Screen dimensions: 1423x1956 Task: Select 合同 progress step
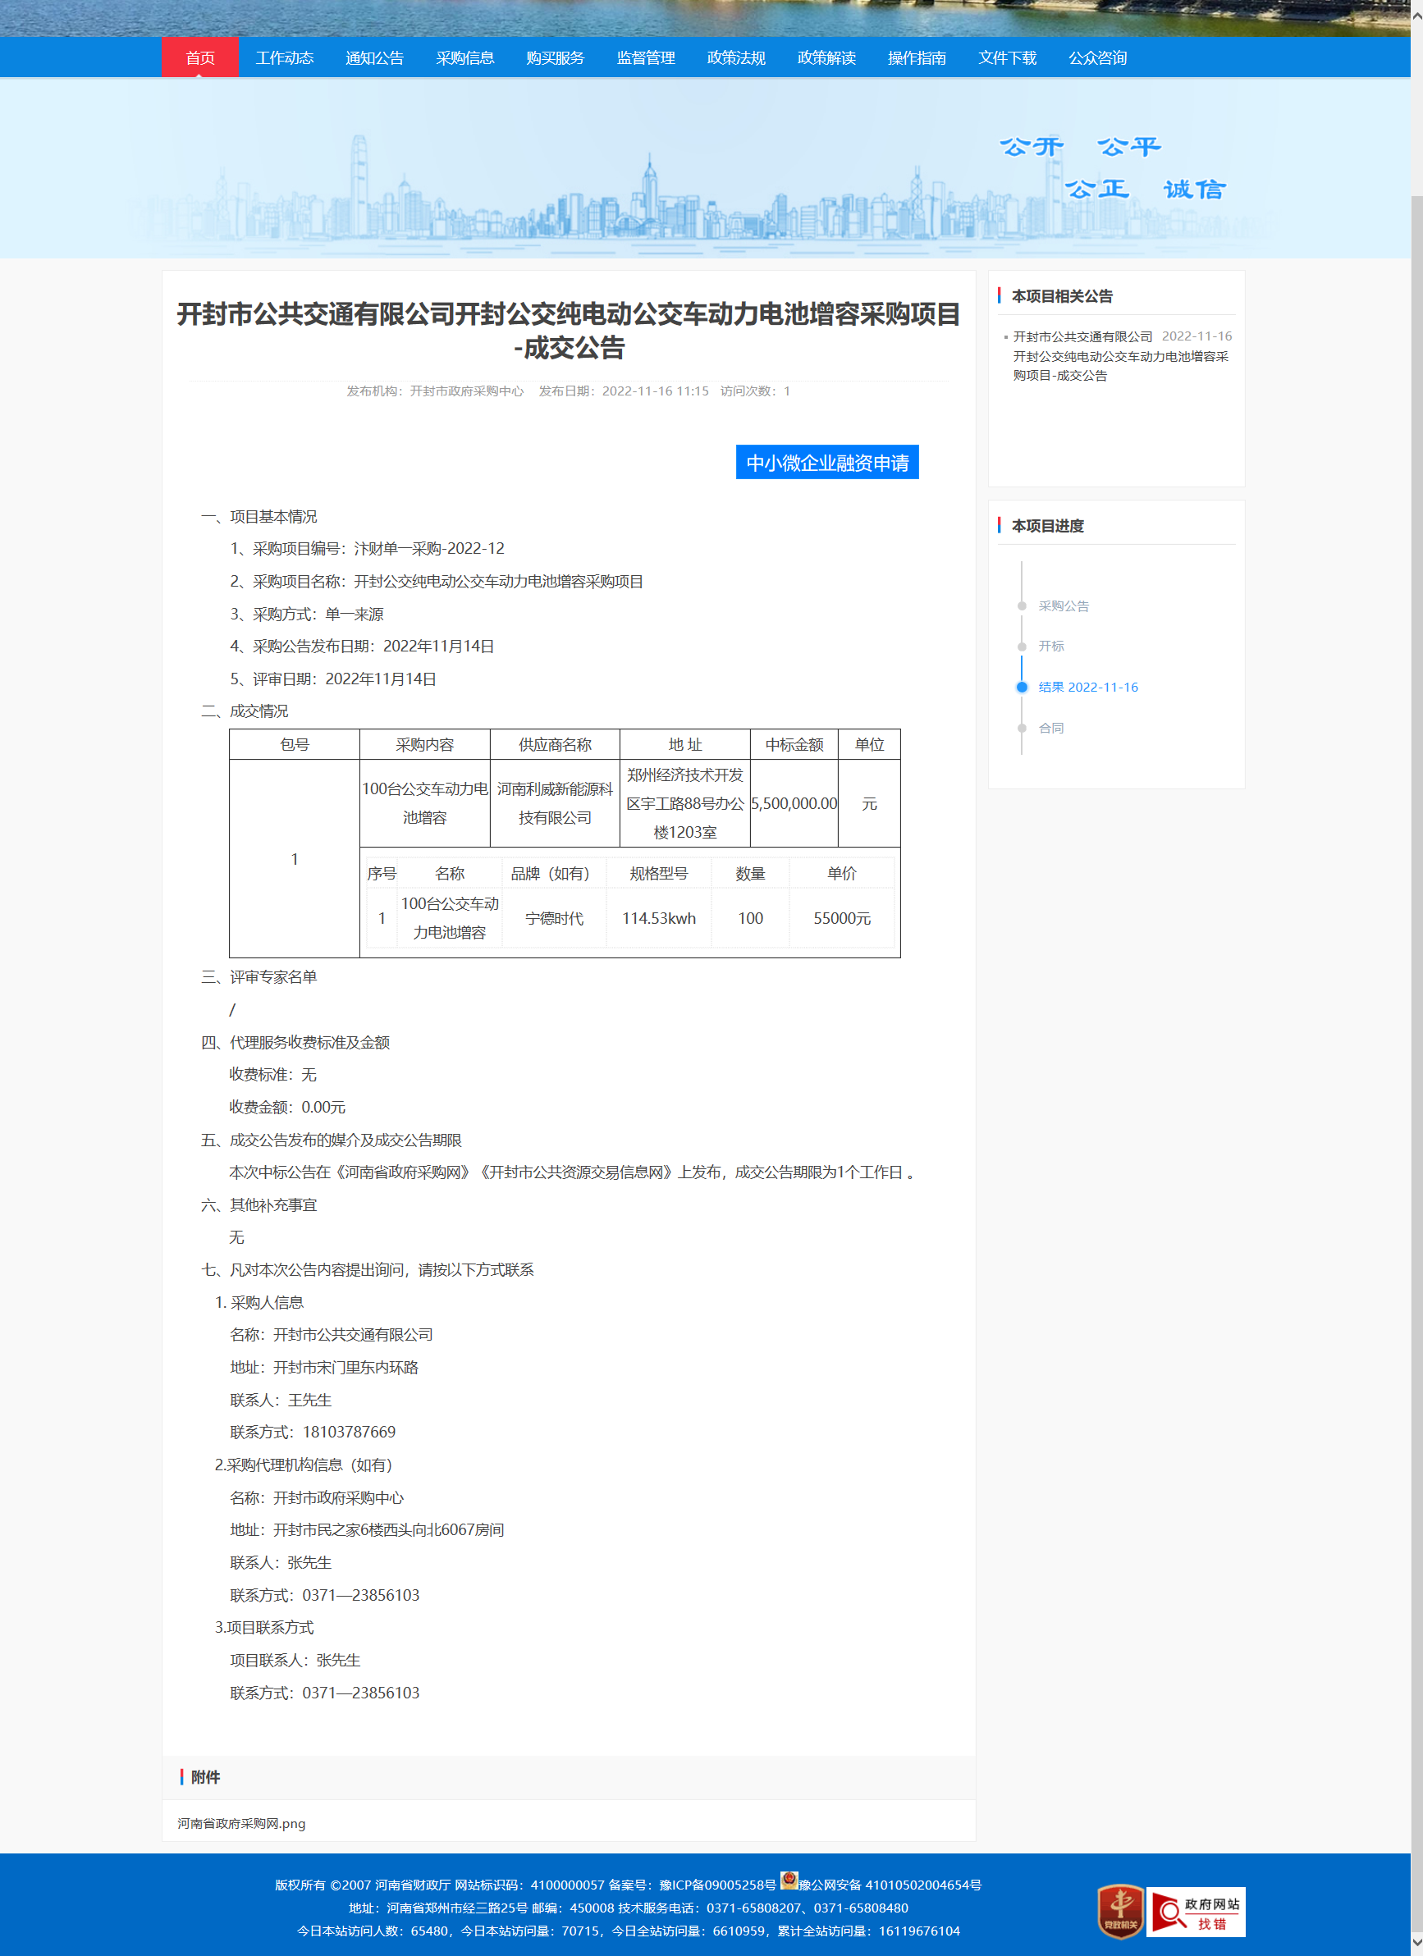(x=1051, y=729)
